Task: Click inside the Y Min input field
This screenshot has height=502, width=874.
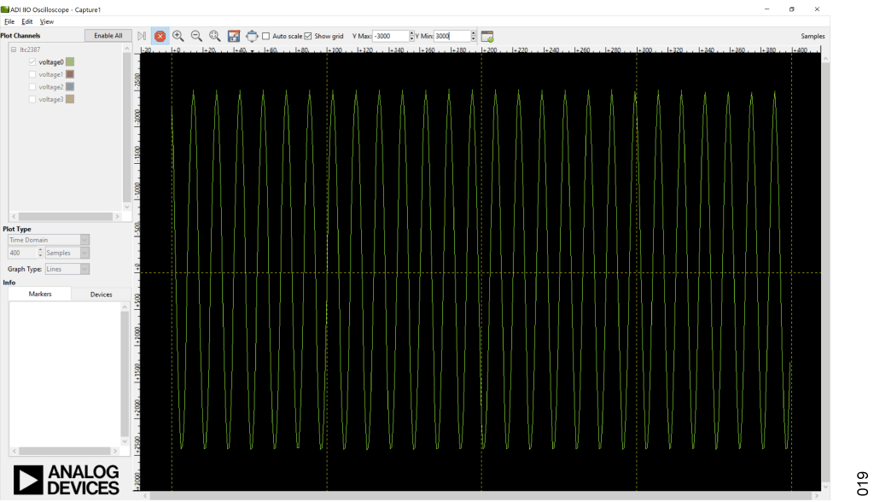Action: 452,36
